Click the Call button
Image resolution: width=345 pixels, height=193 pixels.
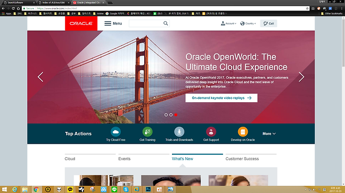[268, 23]
